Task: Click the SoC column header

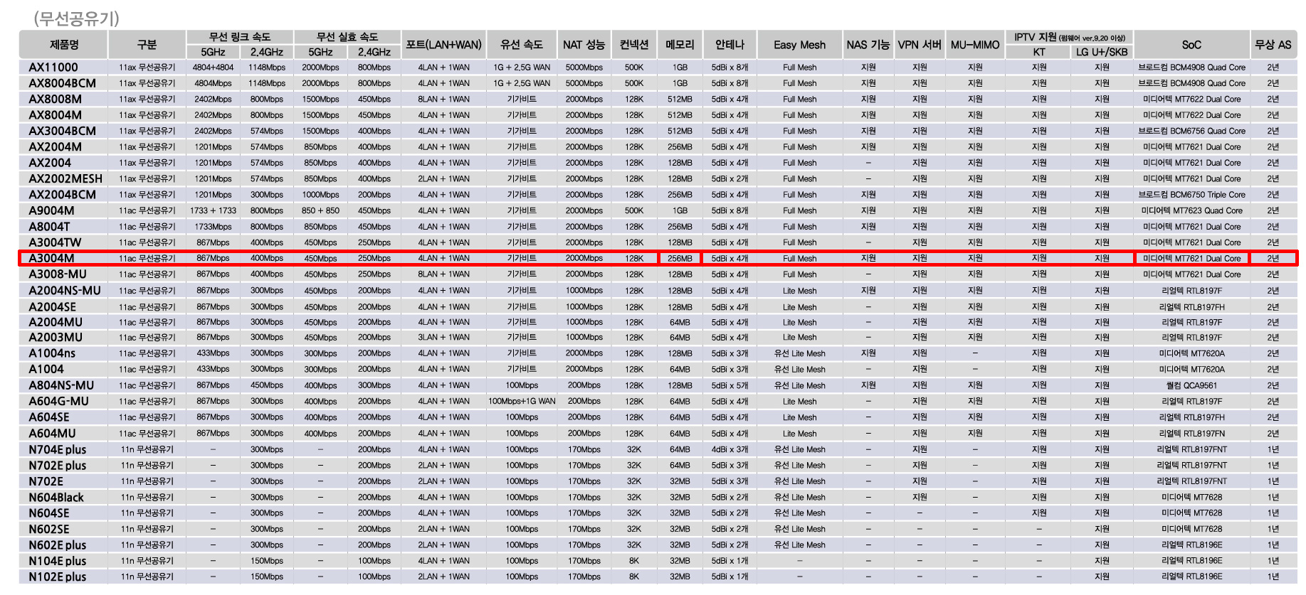Action: click(1191, 44)
